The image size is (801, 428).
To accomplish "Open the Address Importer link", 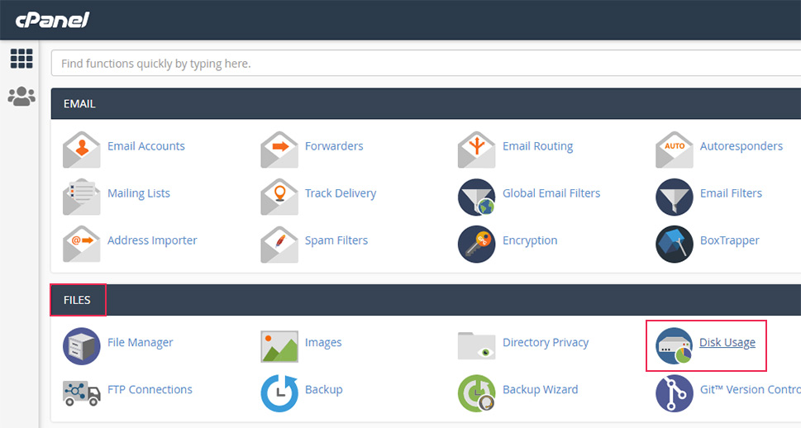I will pyautogui.click(x=152, y=240).
